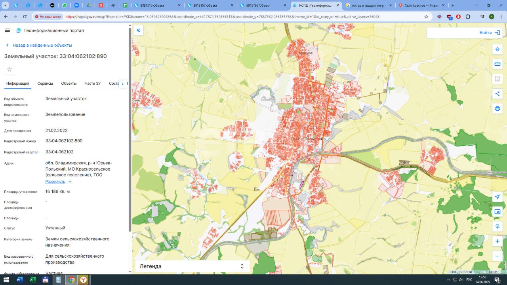Locate my position on the map
Viewport: 507px width, 285px height.
(497, 197)
